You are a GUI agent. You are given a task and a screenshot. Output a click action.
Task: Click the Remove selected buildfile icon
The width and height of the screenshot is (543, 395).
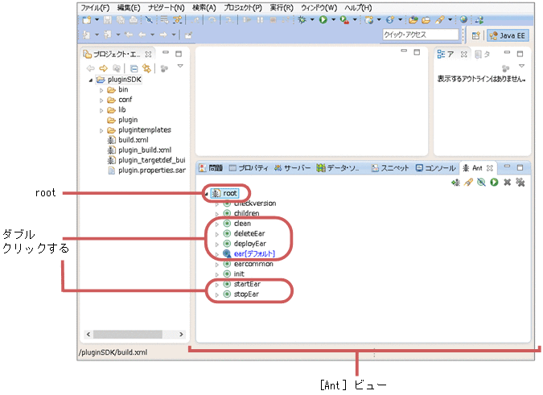point(507,183)
